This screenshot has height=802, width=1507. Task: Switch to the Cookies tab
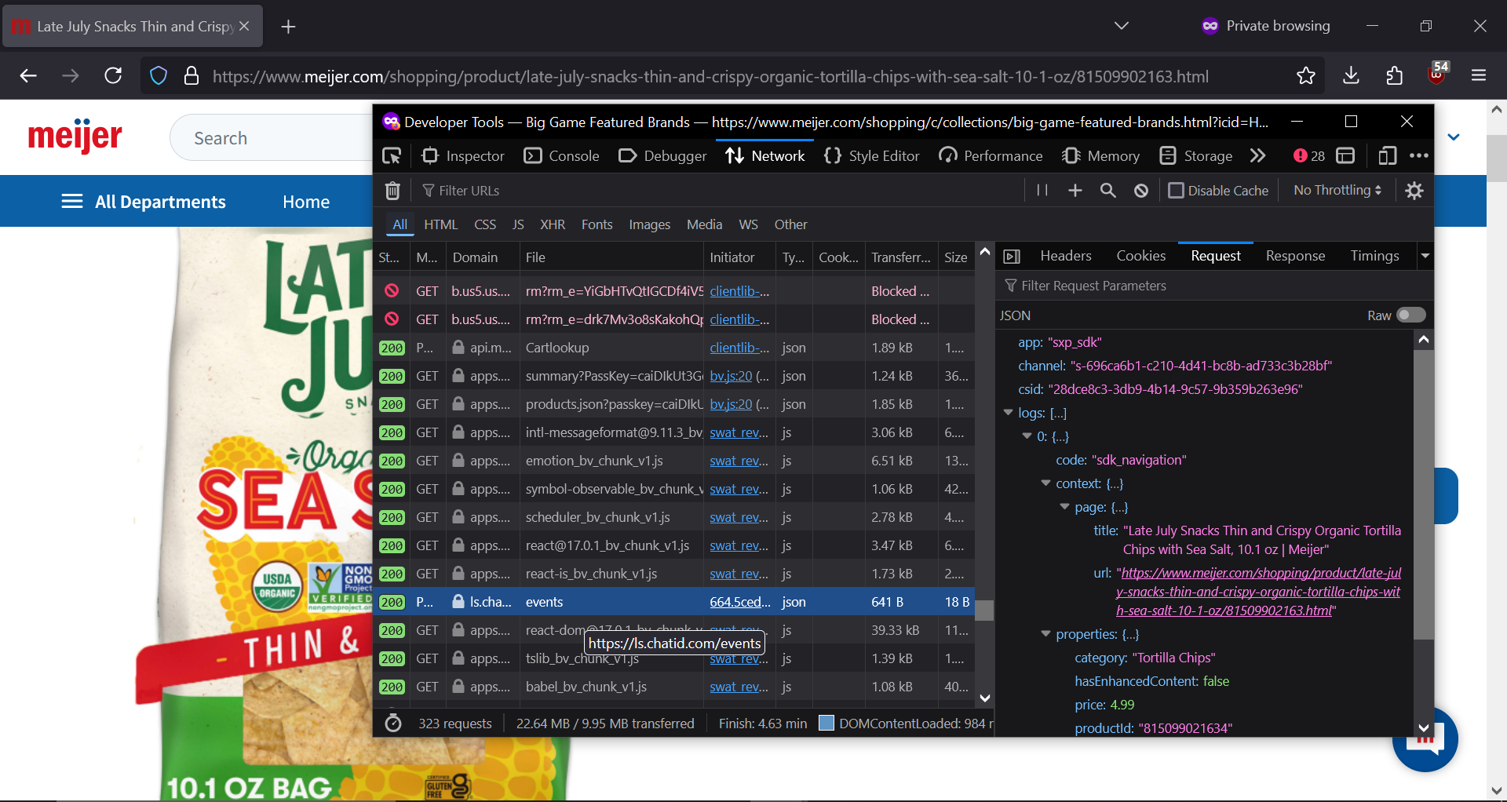pos(1140,256)
